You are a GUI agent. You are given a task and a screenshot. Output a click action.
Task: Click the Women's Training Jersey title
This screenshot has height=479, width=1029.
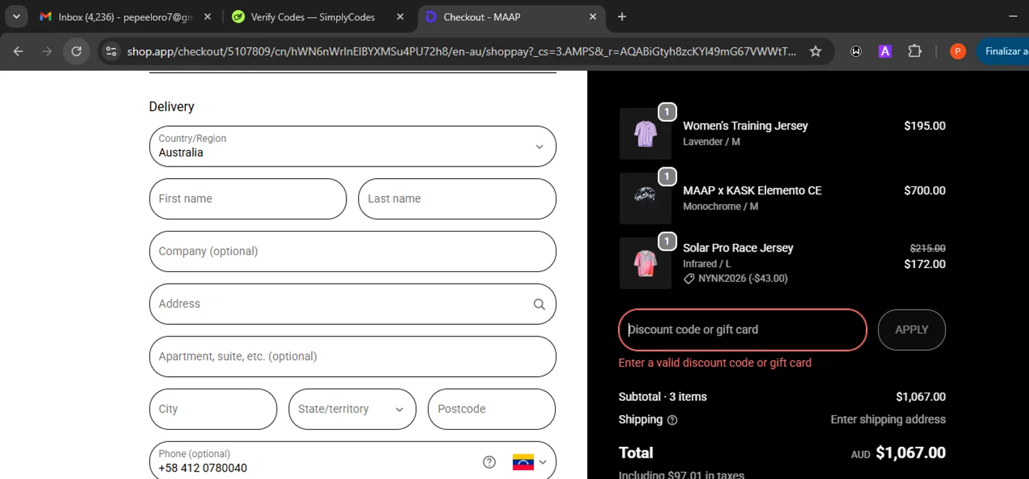click(x=746, y=126)
